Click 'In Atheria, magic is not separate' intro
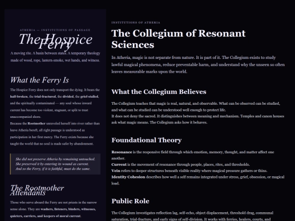 198,64
